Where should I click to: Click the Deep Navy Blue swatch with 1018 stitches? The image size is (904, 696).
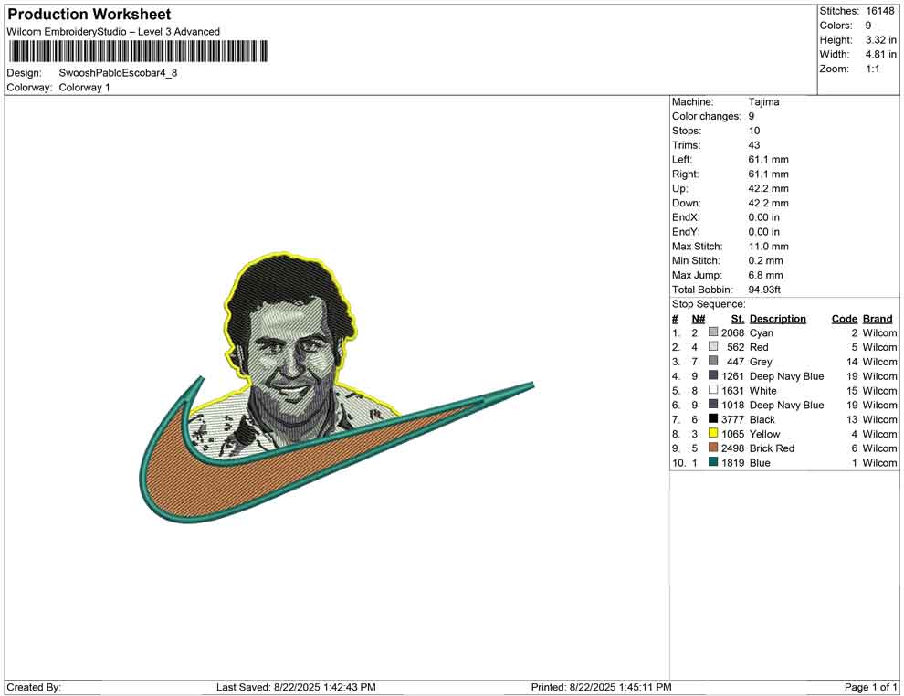coord(713,405)
